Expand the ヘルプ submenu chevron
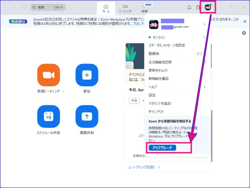 205,87
